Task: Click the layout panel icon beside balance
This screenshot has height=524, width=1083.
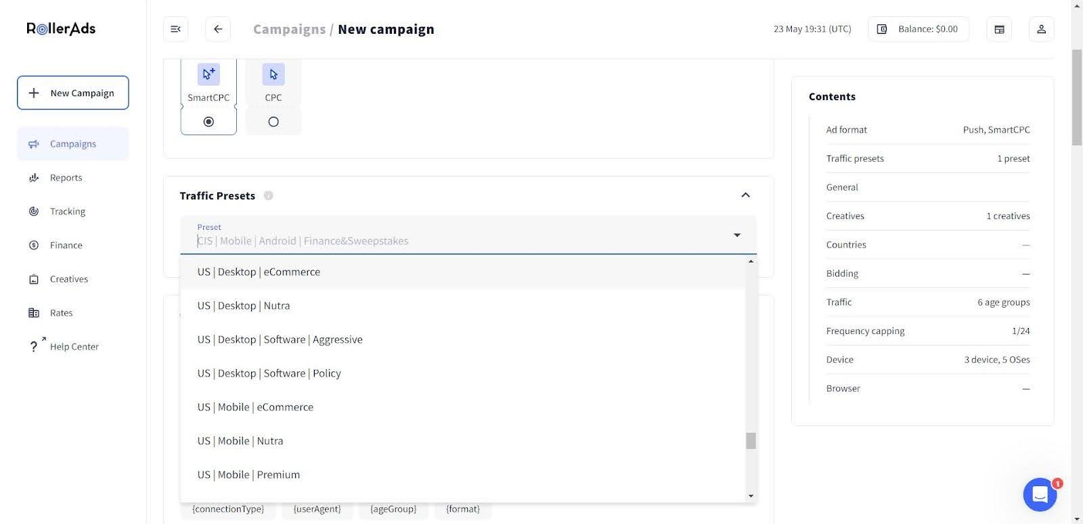Action: click(x=999, y=29)
